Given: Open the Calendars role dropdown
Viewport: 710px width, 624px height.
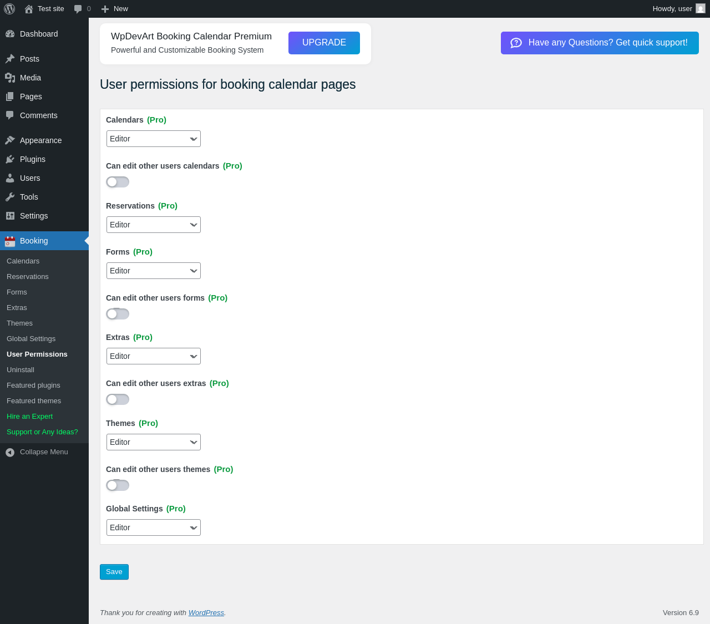Looking at the screenshot, I should pyautogui.click(x=154, y=139).
